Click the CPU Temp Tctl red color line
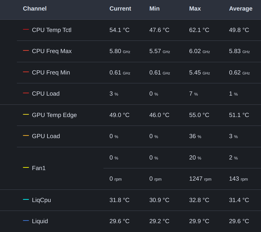 (26, 29)
